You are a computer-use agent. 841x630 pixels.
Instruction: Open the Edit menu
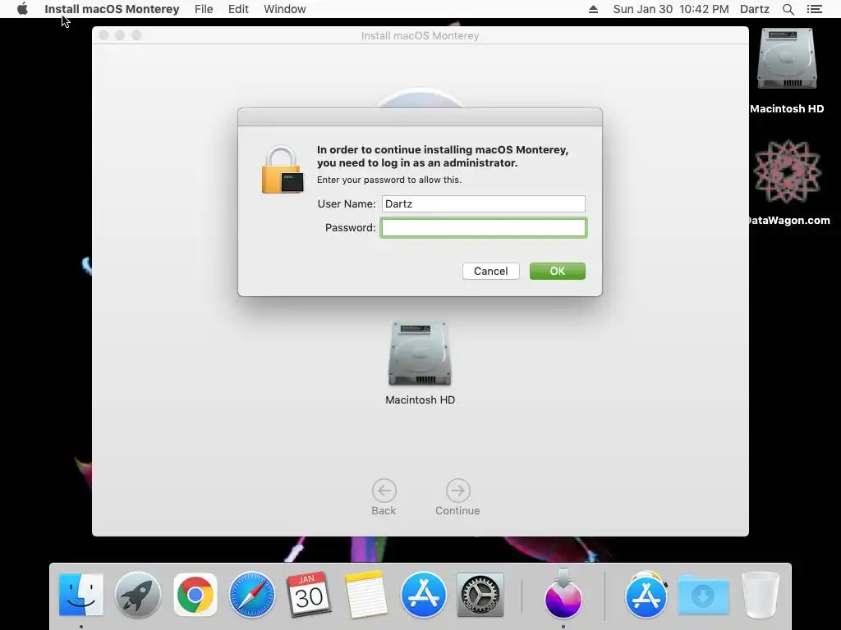coord(238,9)
